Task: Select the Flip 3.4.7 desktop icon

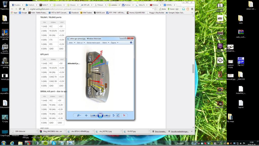Action: 241,62
